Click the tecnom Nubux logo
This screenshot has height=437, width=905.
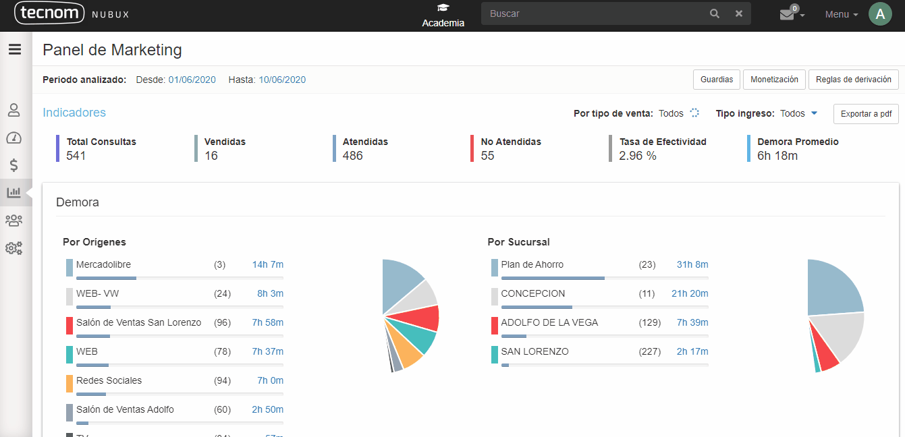pos(72,13)
